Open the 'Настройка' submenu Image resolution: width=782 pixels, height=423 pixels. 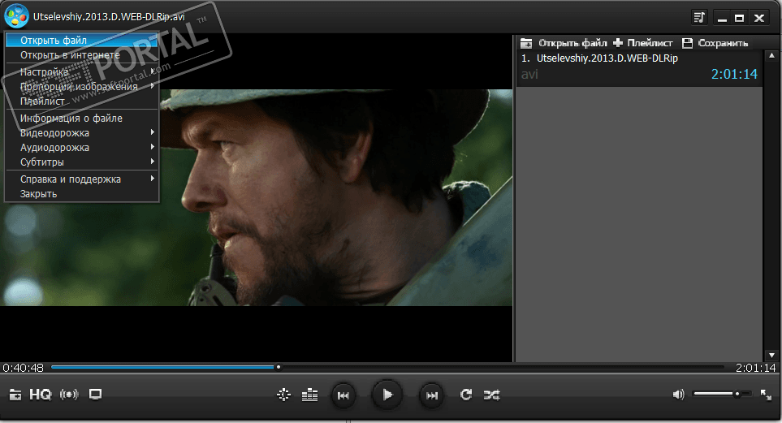pos(82,71)
